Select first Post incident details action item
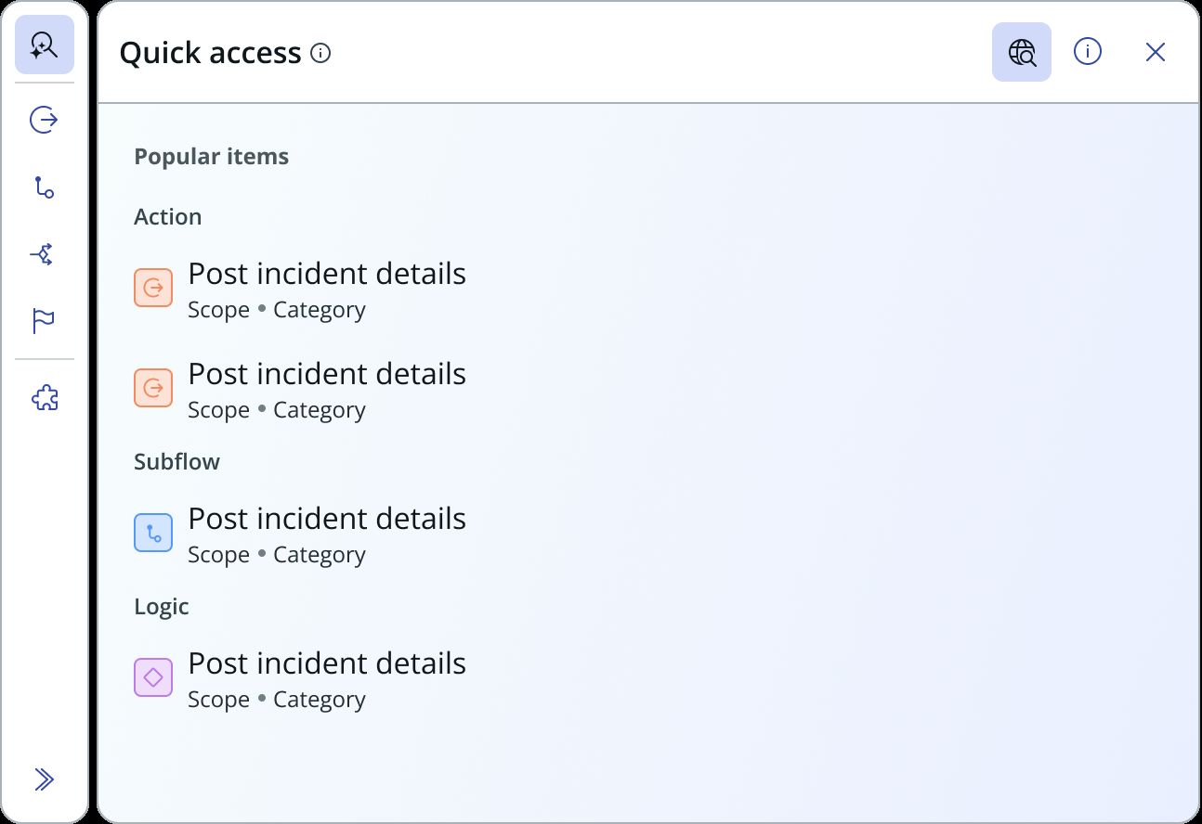 pos(301,289)
